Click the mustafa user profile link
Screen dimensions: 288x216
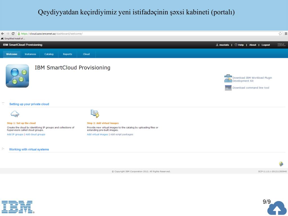click(x=224, y=45)
